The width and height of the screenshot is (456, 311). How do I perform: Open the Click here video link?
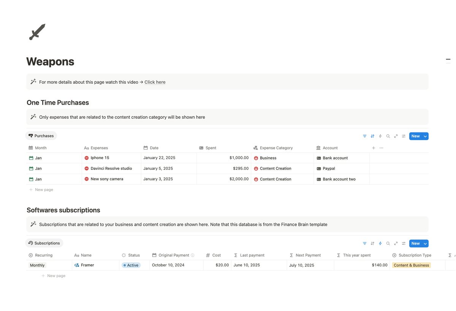[155, 82]
